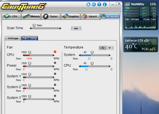The width and height of the screenshot is (159, 114).
Task: Open the CPU tab
Action: pos(11,16)
